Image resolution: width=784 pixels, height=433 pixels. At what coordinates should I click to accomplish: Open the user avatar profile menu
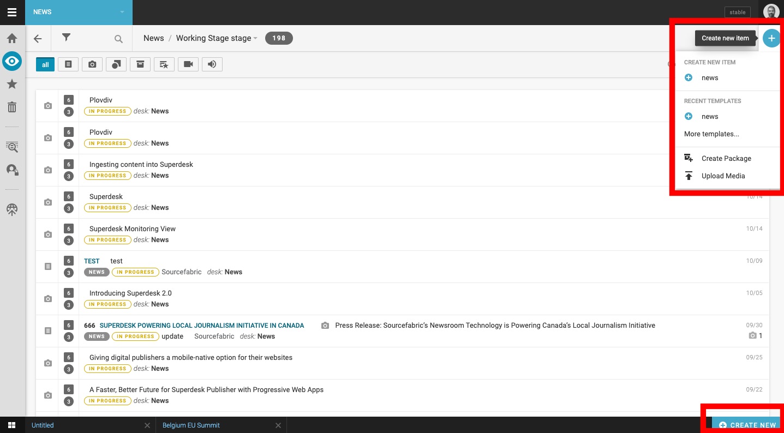tap(771, 12)
